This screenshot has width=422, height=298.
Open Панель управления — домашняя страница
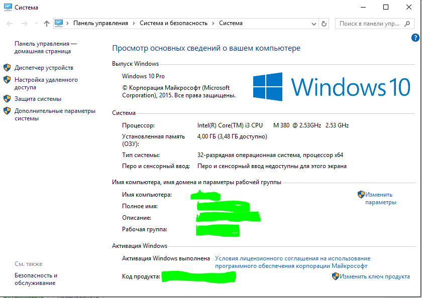coord(46,47)
